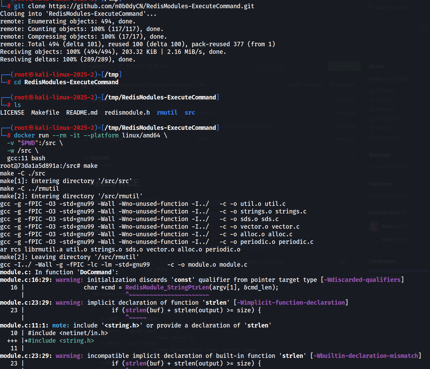Screen dimensions: 430x369
Task: Click the Packages heading in GitHub sidebar
Action: coord(380,184)
